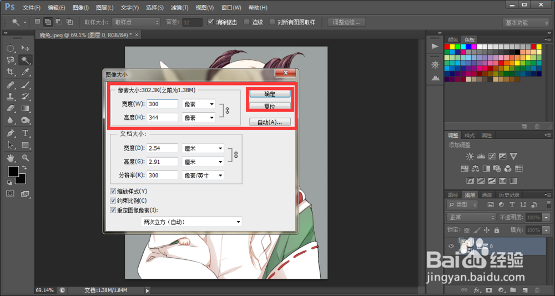Open 图像(I) menu

pyautogui.click(x=80, y=7)
